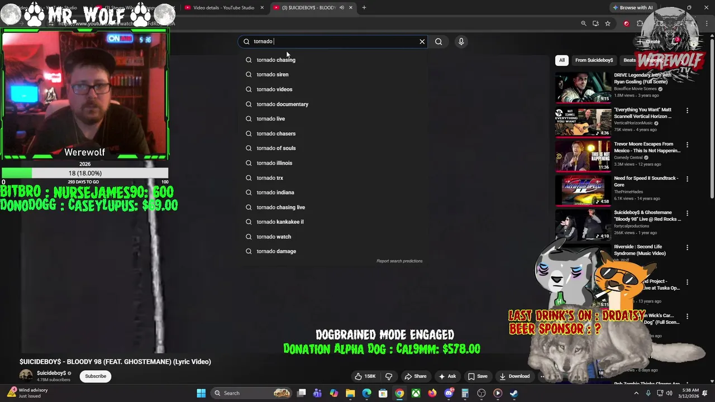
Task: Open Steam from the taskbar
Action: (x=514, y=393)
